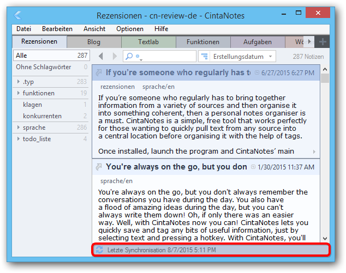Select note titled 'If you're someone who regularly'
This screenshot has height=273, width=346.
(178, 72)
